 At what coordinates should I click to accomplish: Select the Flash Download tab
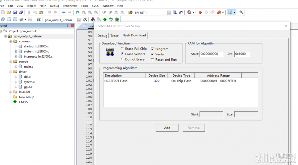click(x=134, y=35)
